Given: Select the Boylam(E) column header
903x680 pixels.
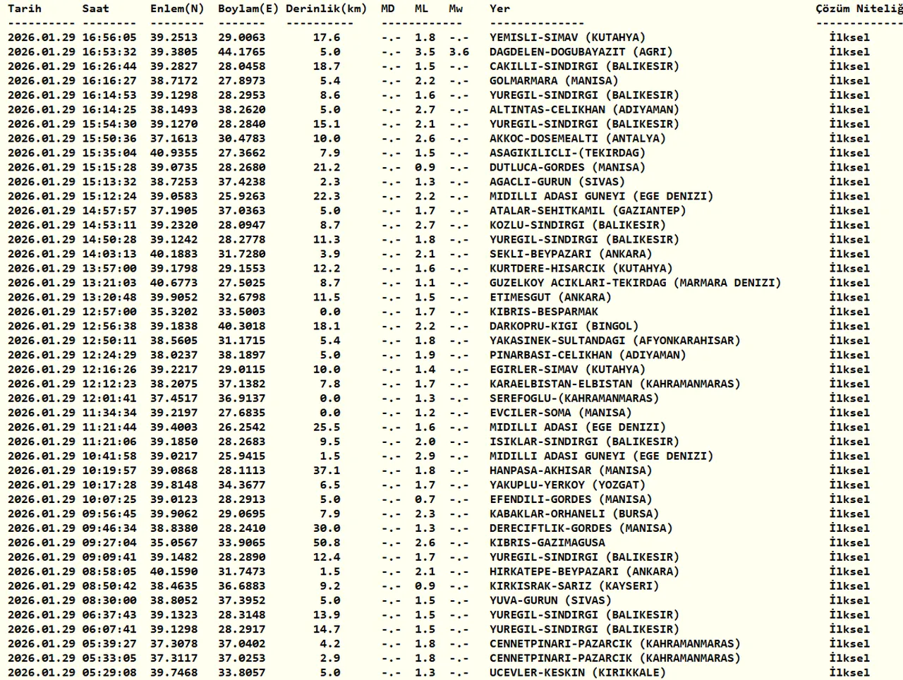Looking at the screenshot, I should [x=248, y=8].
